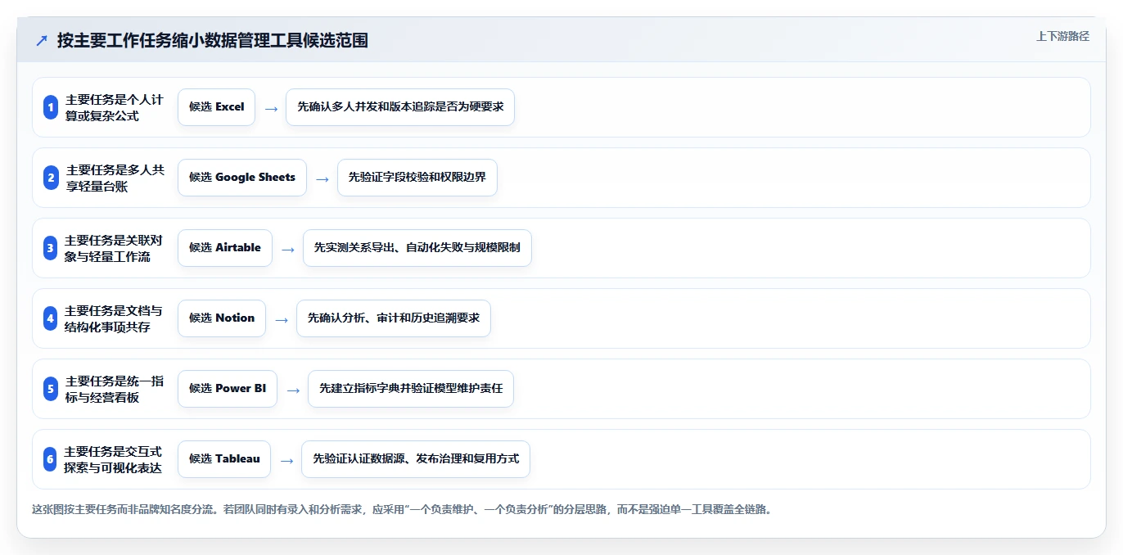Select the 候选 Airtable box
1123x555 pixels.
pyautogui.click(x=225, y=248)
